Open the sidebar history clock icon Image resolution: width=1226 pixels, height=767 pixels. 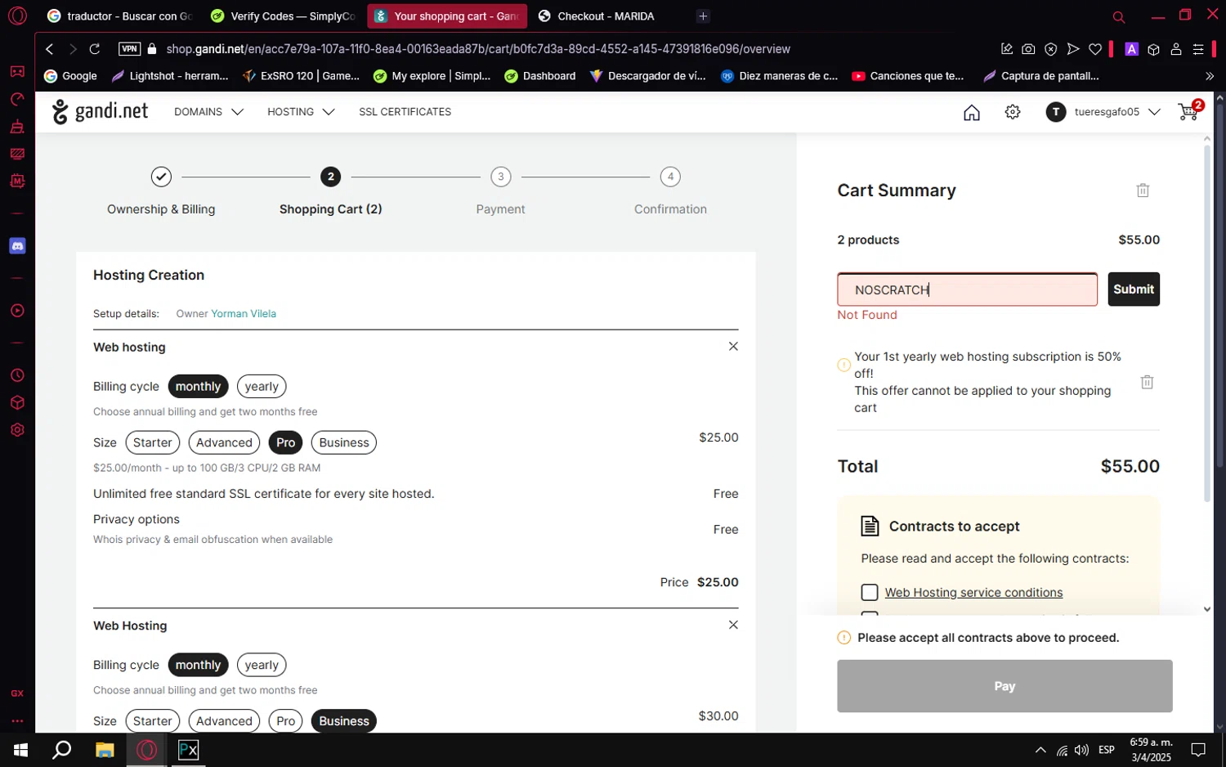[17, 376]
